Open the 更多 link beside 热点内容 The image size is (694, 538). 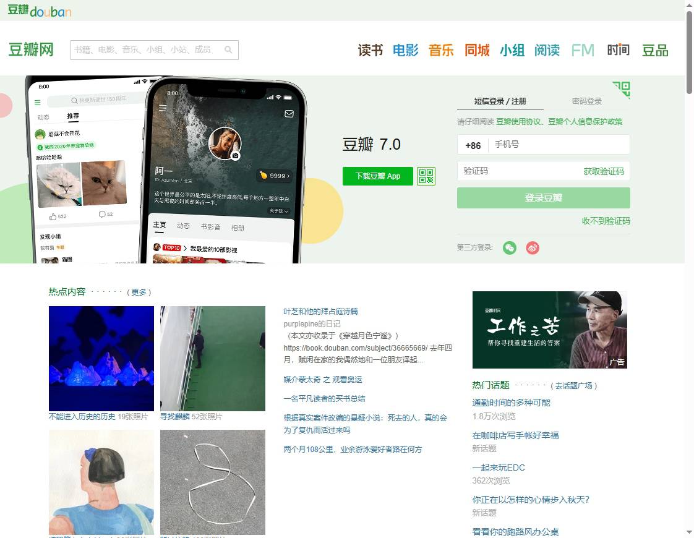click(x=139, y=292)
